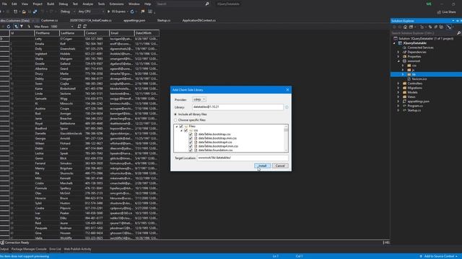462x259 pixels.
Task: Toggle the css folder checkbox in file tree
Action: pos(186,130)
